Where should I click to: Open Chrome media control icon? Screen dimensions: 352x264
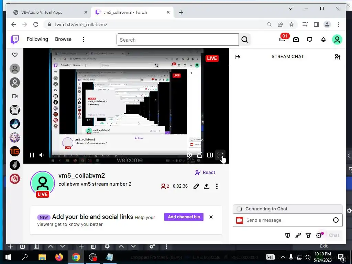click(305, 24)
